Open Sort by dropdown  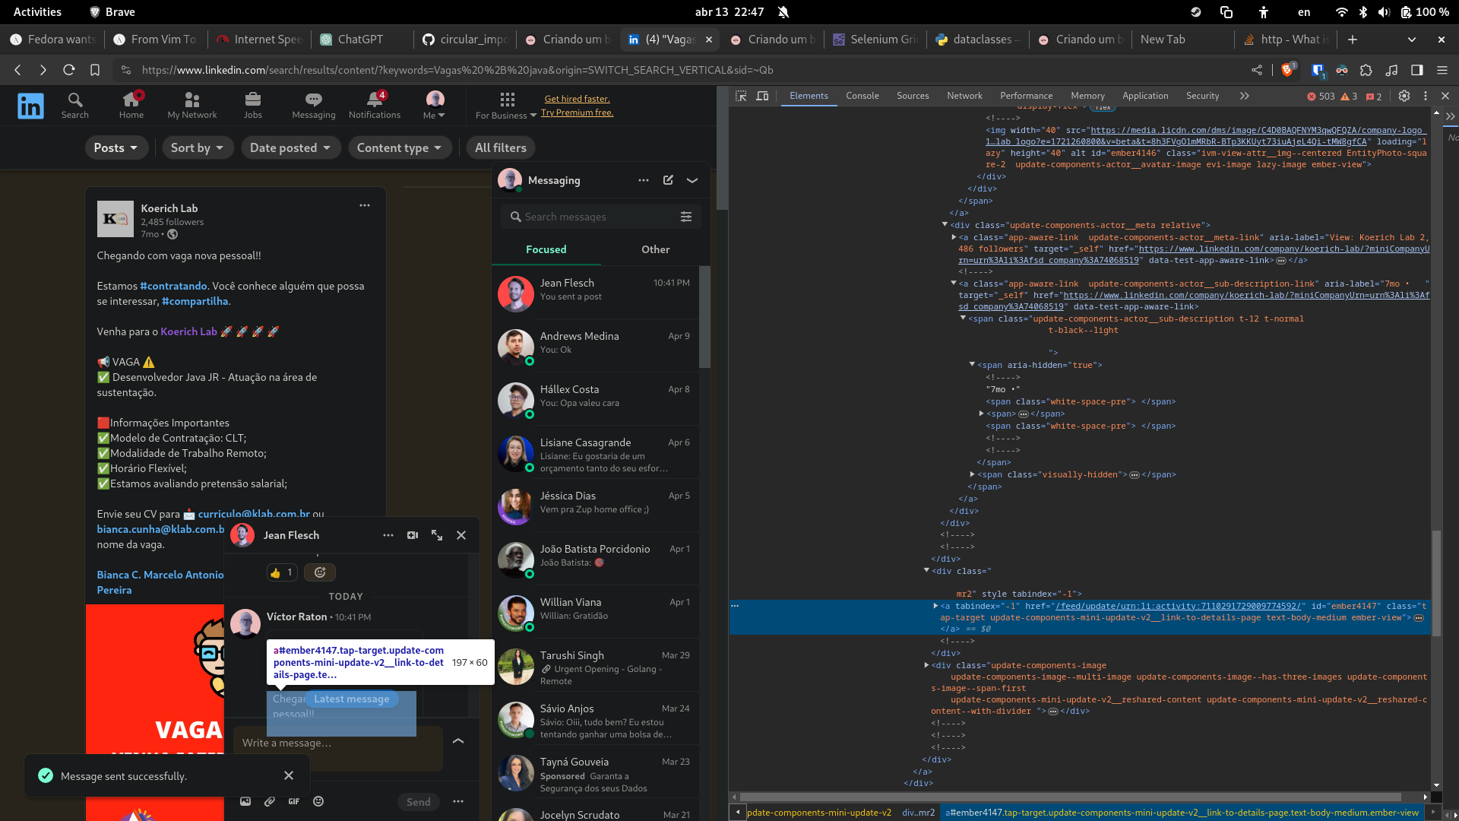pos(197,147)
